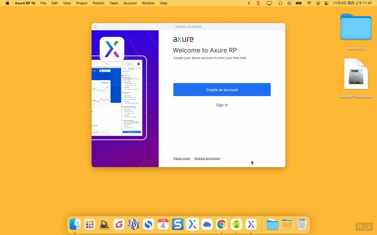Image resolution: width=377 pixels, height=235 pixels.
Task: Open the yellow-topped folder stack in Dock
Action: pos(287,224)
